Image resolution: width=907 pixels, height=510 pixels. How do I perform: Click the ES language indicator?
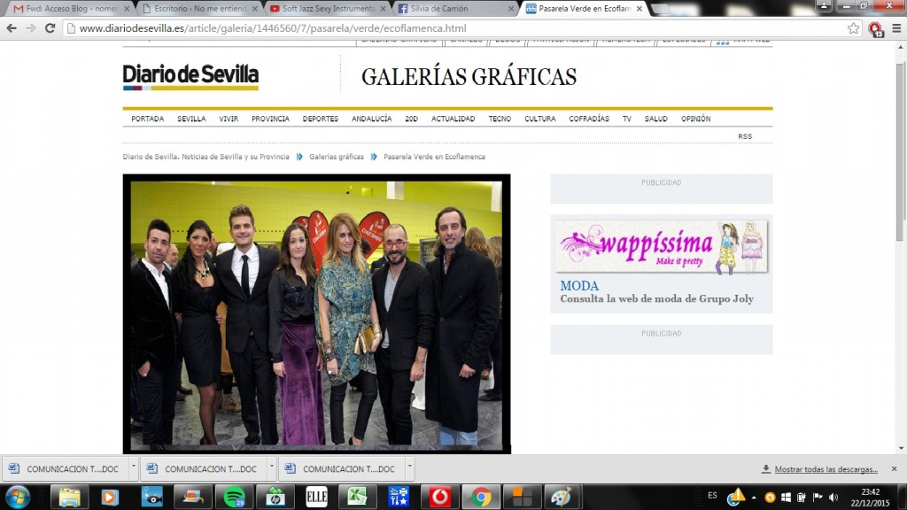point(712,496)
